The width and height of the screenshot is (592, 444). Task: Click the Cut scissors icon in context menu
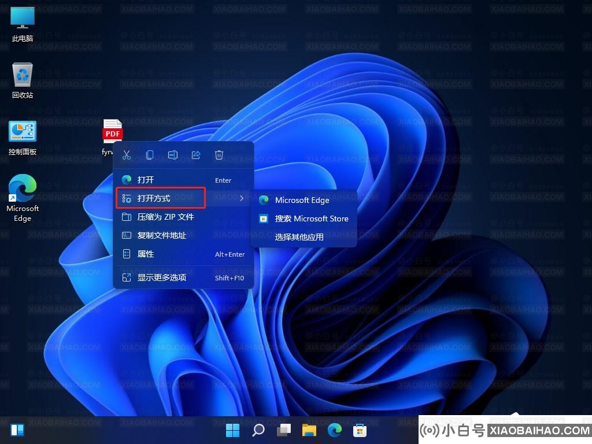point(127,155)
